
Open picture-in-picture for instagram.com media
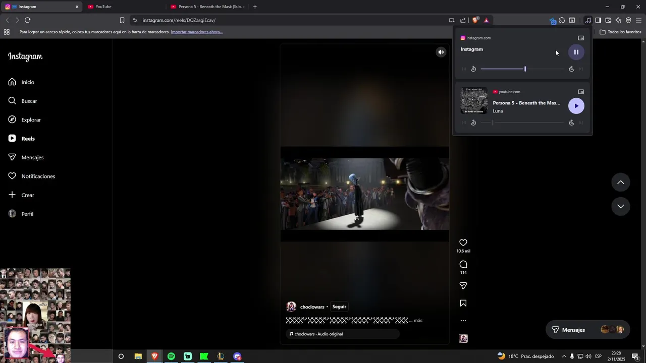[581, 38]
